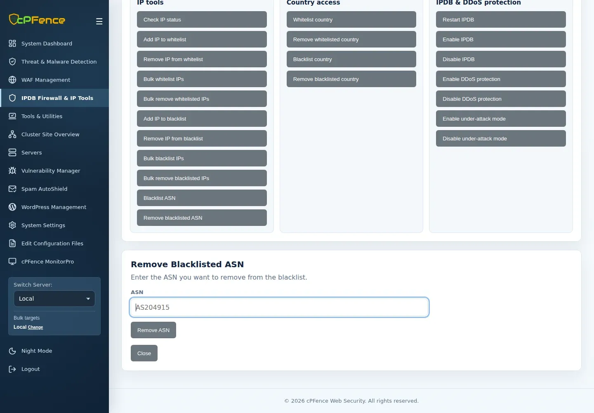Screen dimensions: 594x413
Task: Click the cPFence shield logo
Action: (x=37, y=19)
